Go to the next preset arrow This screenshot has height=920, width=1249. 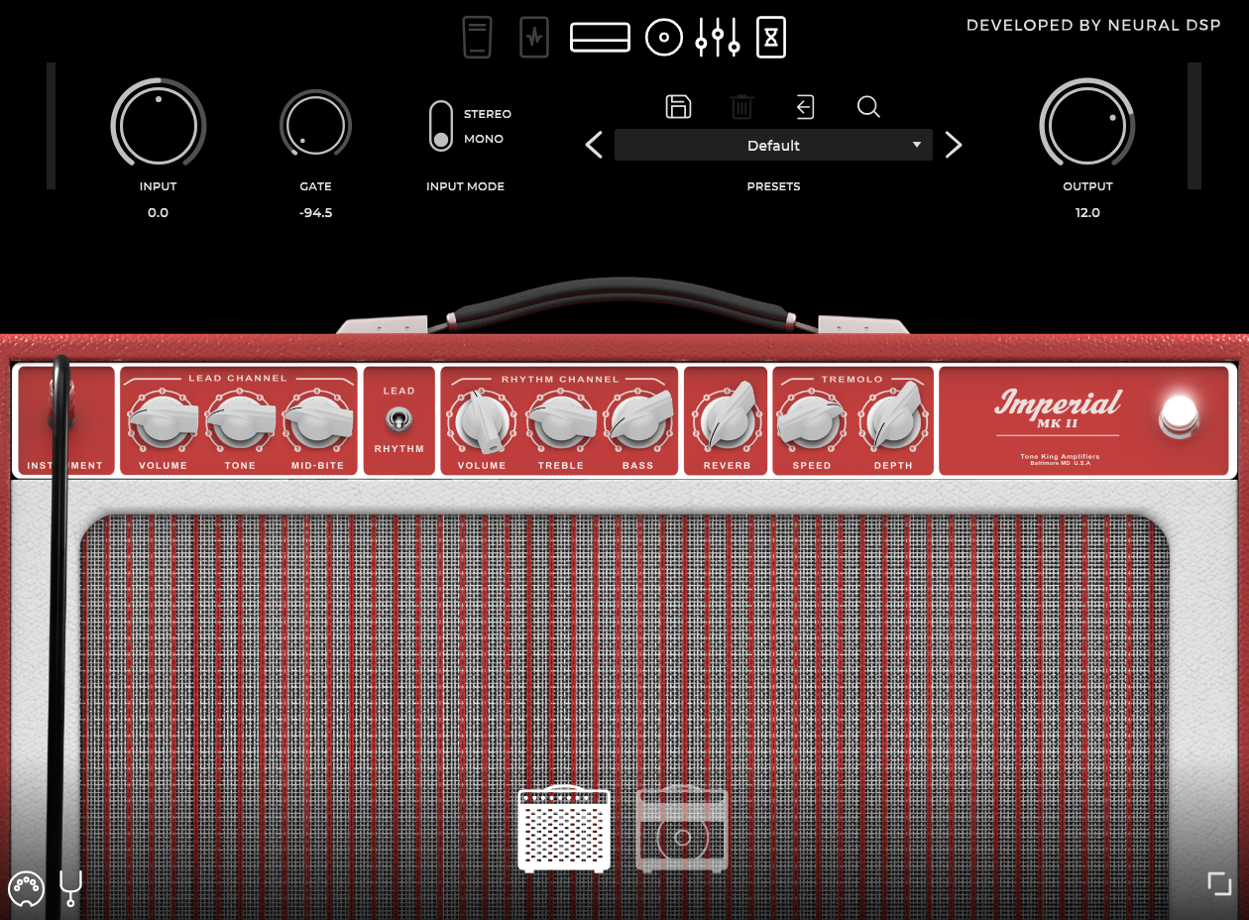tap(953, 146)
